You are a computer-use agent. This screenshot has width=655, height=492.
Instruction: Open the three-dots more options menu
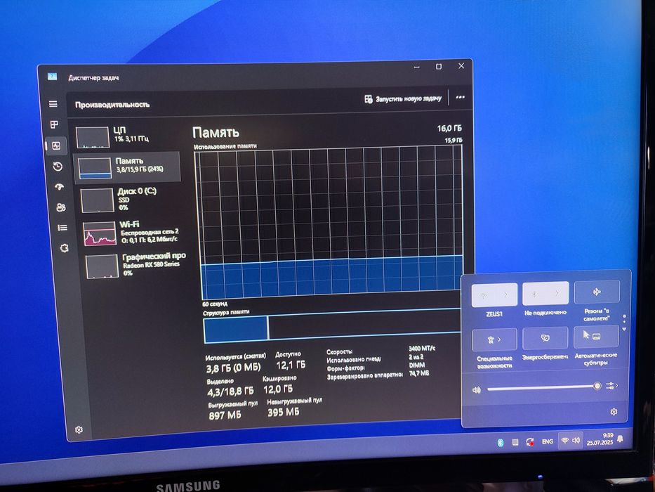(461, 97)
